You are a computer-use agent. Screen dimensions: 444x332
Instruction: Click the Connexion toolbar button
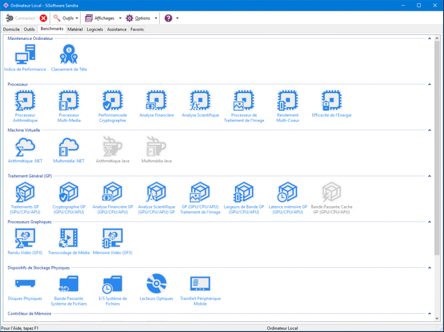[x=20, y=18]
